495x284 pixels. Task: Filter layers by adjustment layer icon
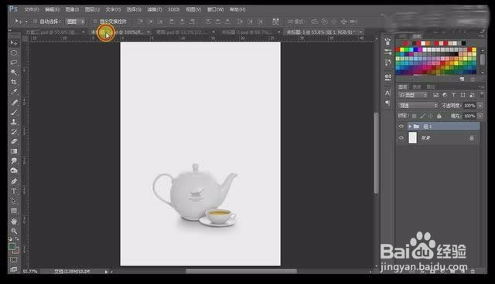click(445, 95)
